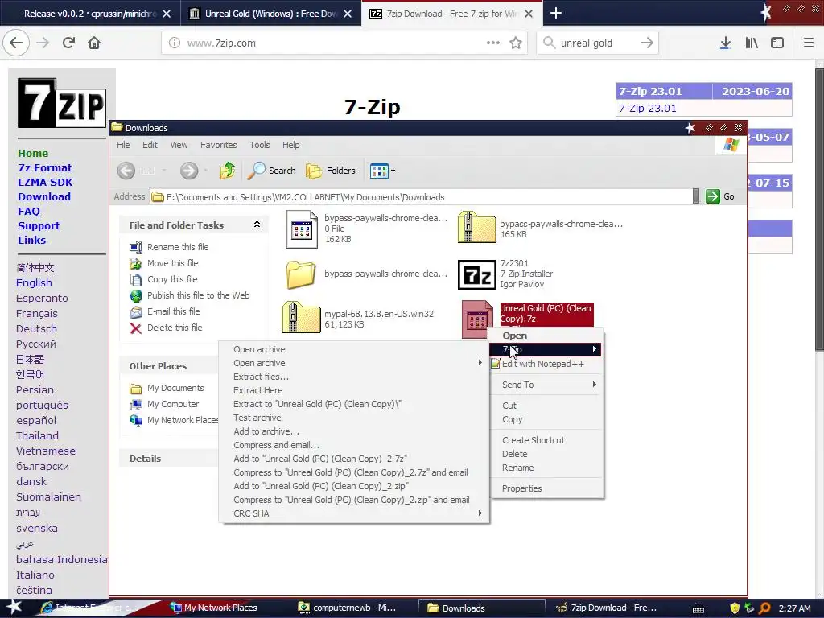Select the bypass-paywalls 165 KB zip icon

click(476, 227)
